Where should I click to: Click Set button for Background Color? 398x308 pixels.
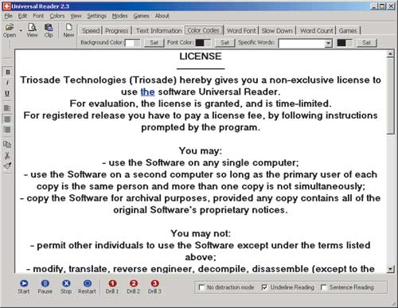click(154, 43)
